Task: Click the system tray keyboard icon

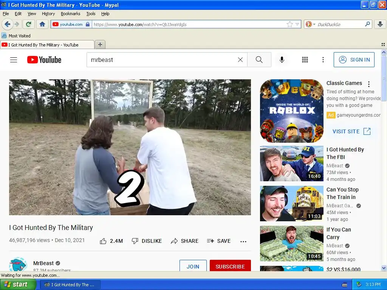Action: pos(345,285)
